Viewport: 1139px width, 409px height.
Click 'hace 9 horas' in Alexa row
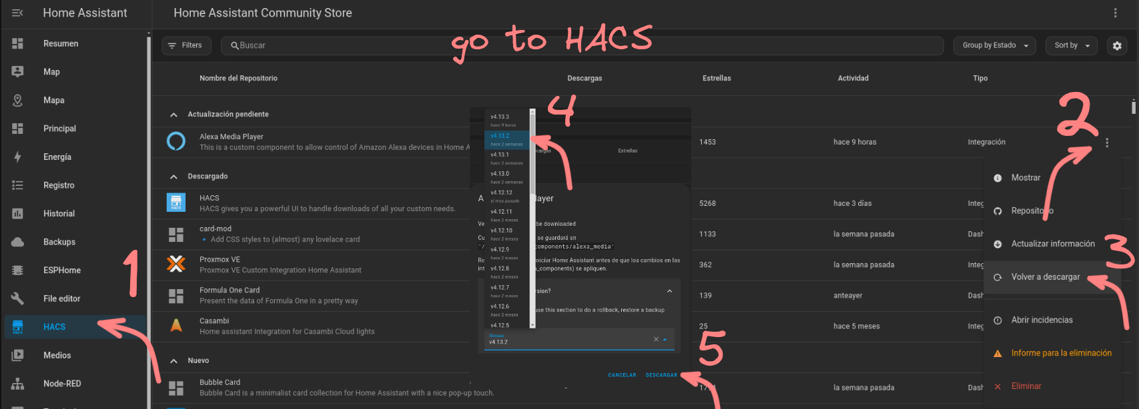coord(855,142)
